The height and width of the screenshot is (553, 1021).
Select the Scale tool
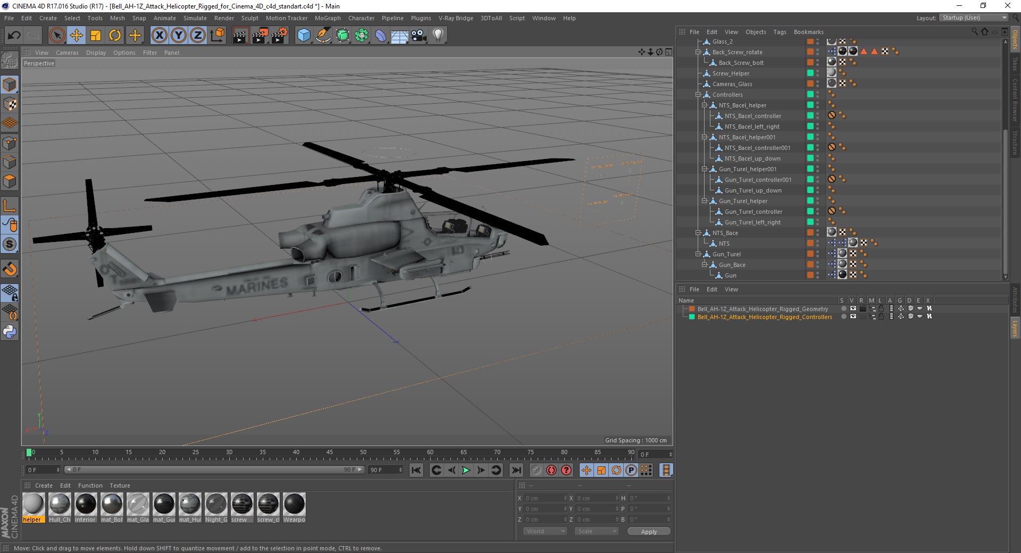(96, 36)
